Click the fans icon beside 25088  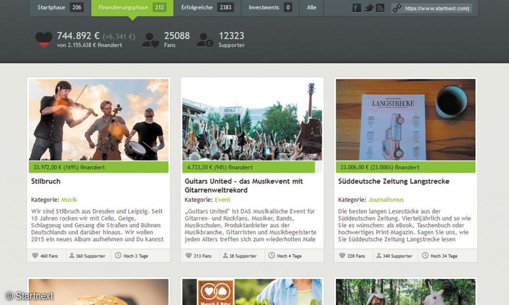coord(151,40)
